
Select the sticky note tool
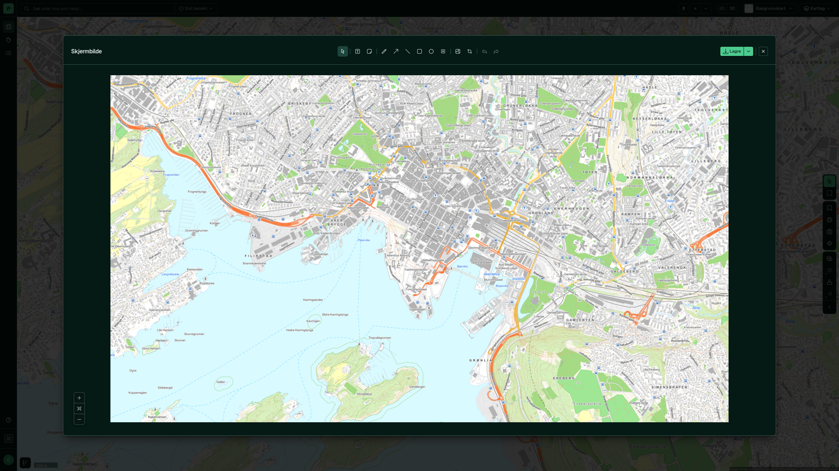pyautogui.click(x=369, y=51)
